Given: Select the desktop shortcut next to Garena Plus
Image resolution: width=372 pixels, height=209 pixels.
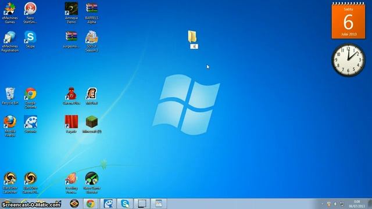Looking at the screenshot, I should 92,96.
